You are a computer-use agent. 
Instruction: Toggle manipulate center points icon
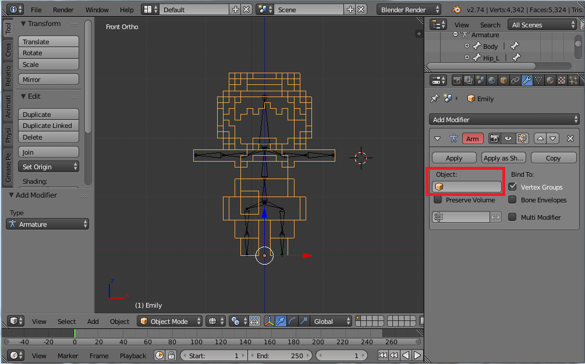[x=254, y=321]
